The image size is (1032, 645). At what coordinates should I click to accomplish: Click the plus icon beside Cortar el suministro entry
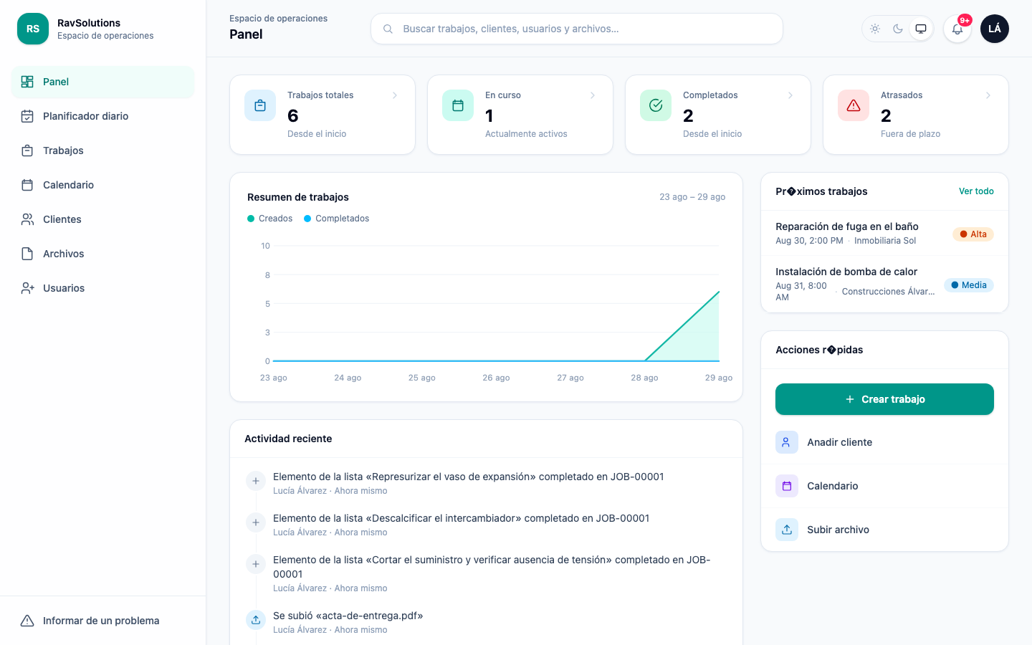click(x=256, y=564)
